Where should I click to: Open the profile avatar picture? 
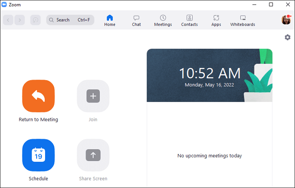point(286,20)
